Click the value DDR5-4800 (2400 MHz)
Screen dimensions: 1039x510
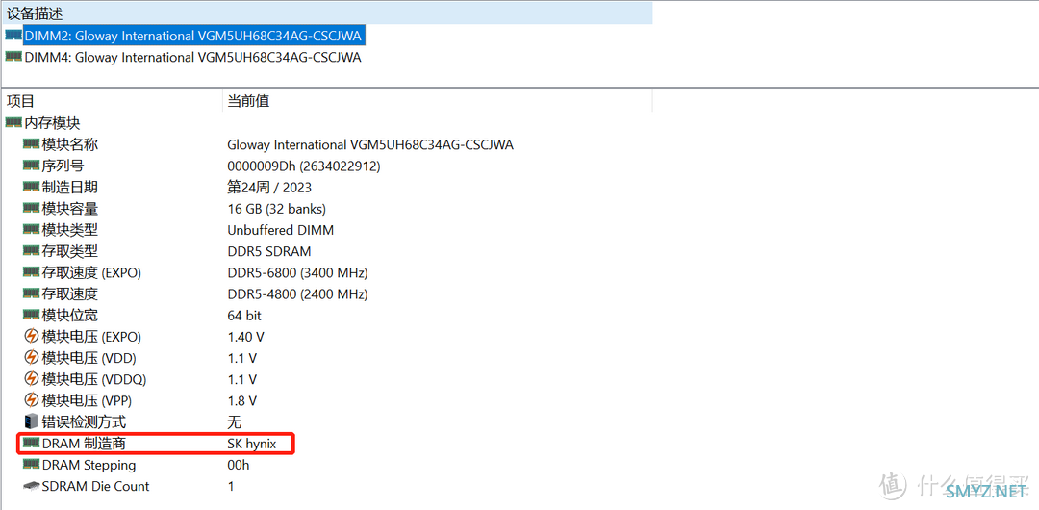tap(297, 293)
